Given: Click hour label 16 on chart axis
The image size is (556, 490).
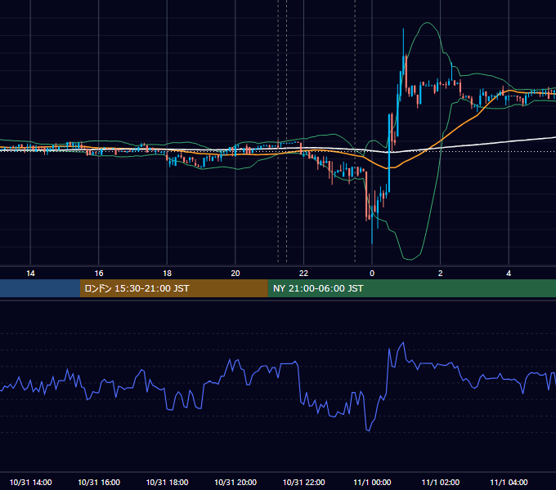Looking at the screenshot, I should click(x=99, y=274).
